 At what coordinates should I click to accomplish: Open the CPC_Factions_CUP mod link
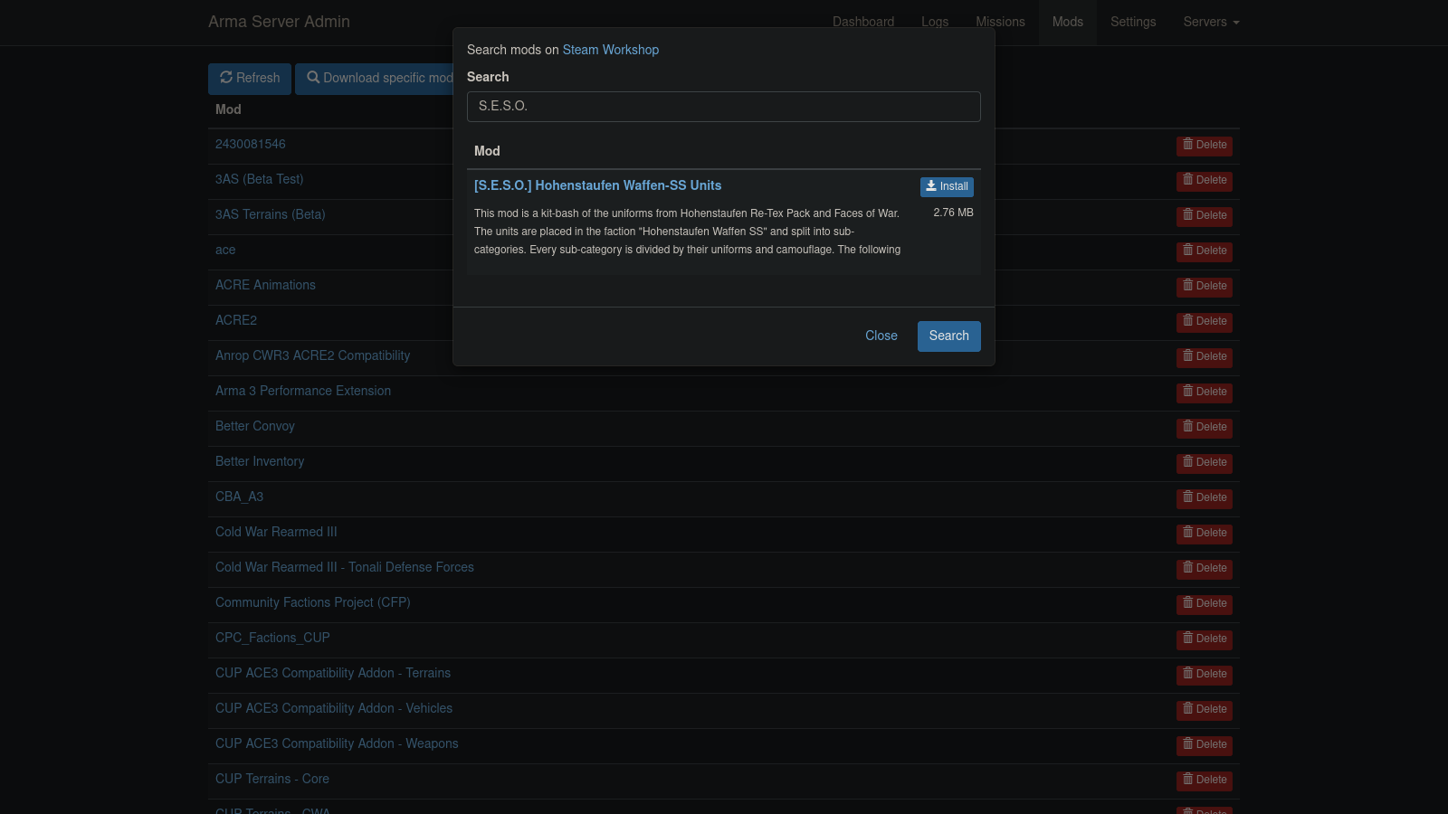click(272, 638)
